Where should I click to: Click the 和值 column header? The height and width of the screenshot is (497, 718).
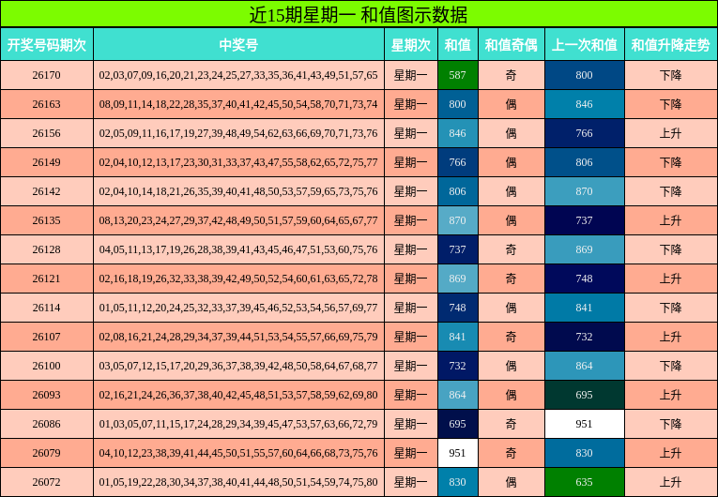[458, 44]
